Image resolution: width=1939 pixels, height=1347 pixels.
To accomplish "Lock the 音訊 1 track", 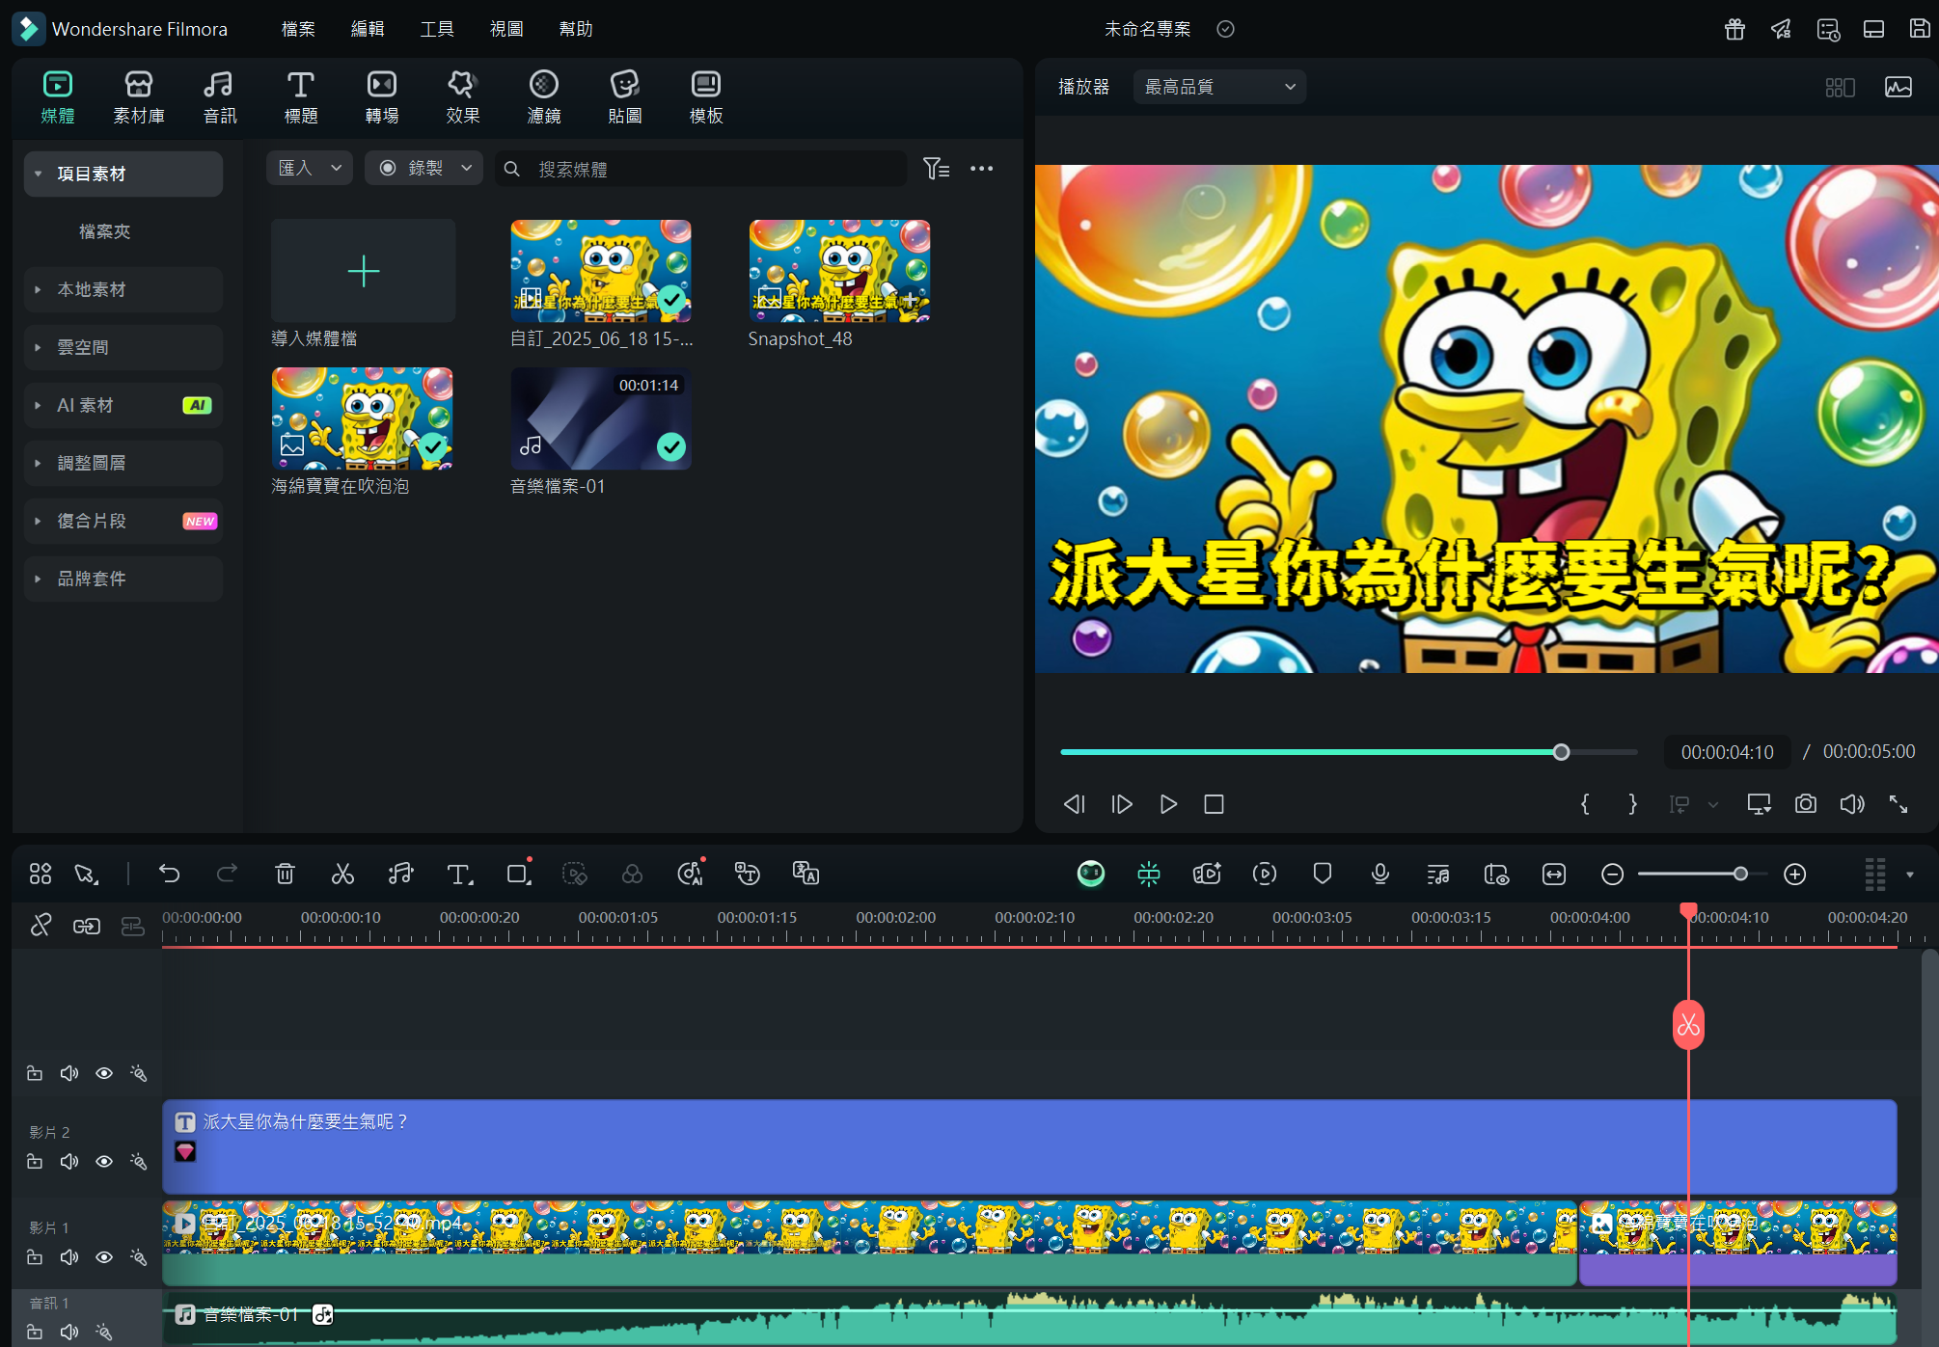I will coord(35,1333).
